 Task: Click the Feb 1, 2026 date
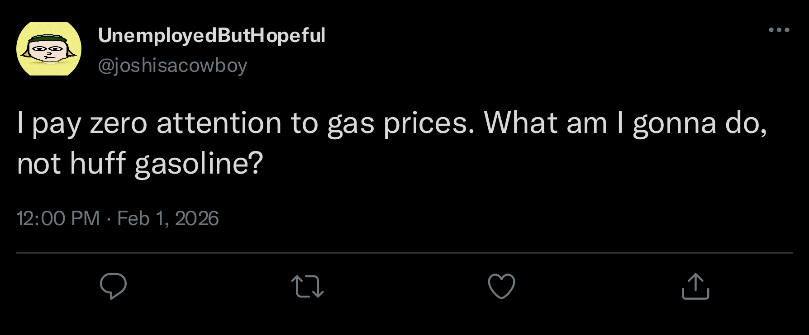click(168, 218)
